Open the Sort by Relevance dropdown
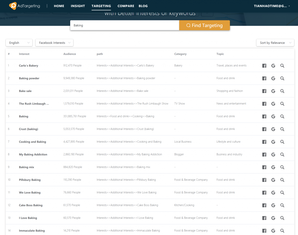 [x=275, y=43]
